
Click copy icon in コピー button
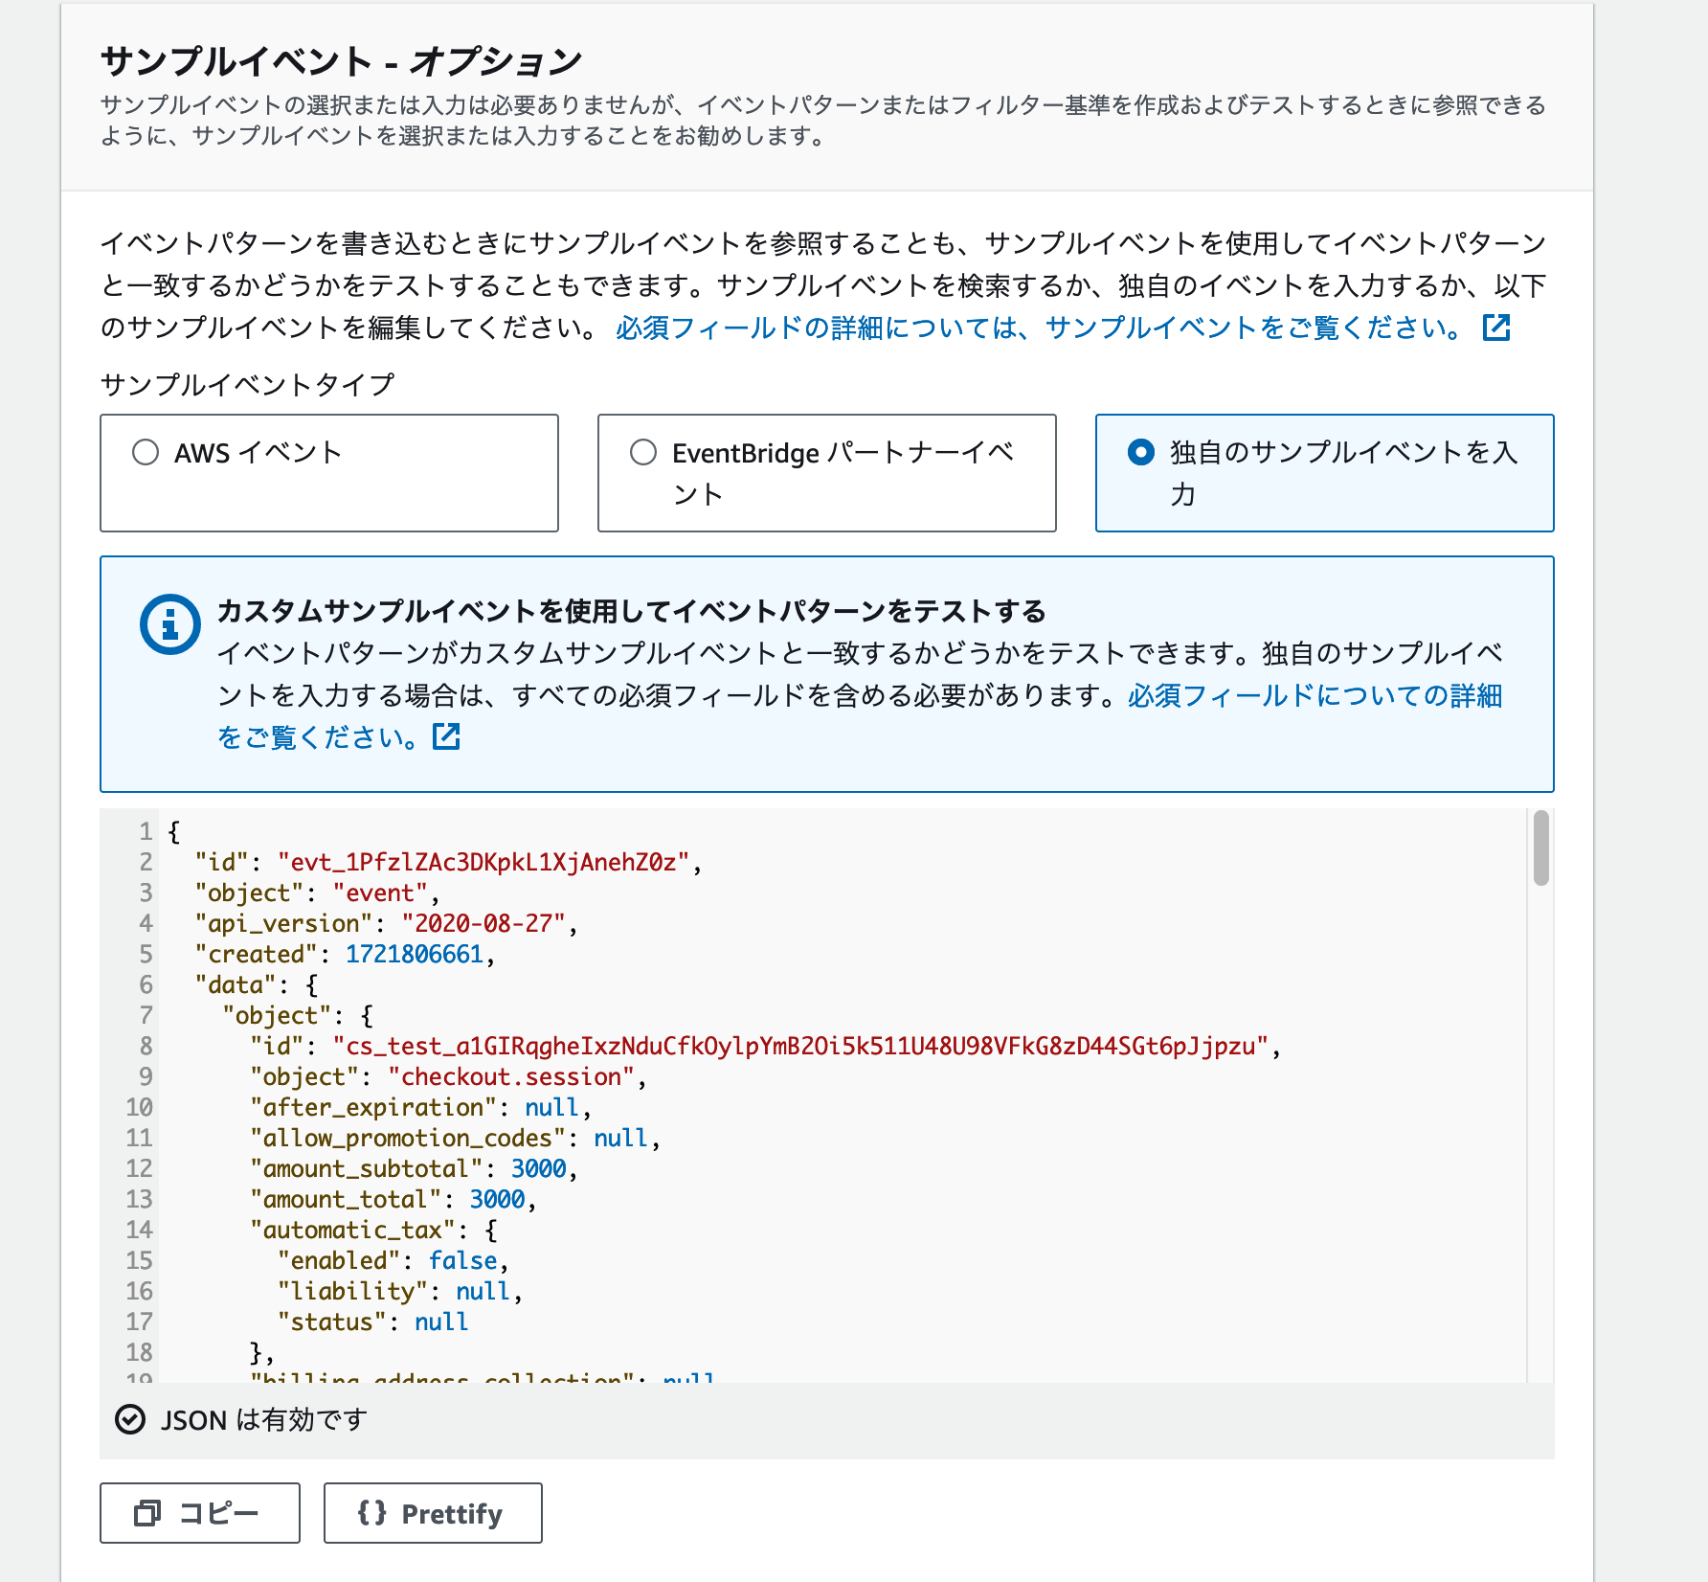pos(147,1513)
